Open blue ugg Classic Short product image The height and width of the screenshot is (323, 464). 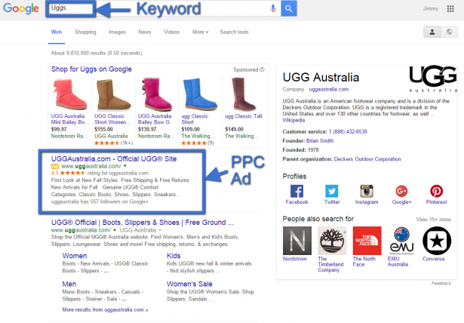pyautogui.click(x=200, y=94)
